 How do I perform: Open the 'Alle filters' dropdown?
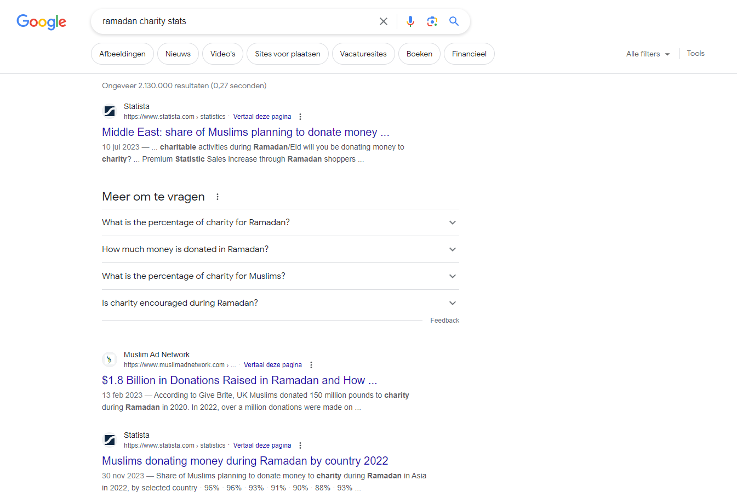point(648,54)
